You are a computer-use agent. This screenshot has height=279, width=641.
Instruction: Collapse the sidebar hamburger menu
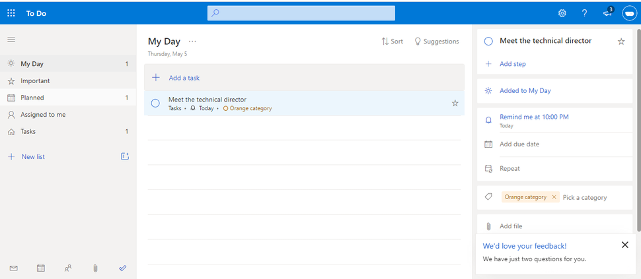(x=11, y=40)
